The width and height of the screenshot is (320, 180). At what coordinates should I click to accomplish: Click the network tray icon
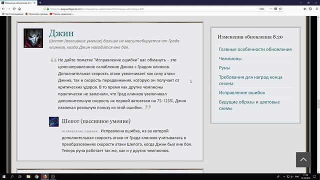(288, 176)
